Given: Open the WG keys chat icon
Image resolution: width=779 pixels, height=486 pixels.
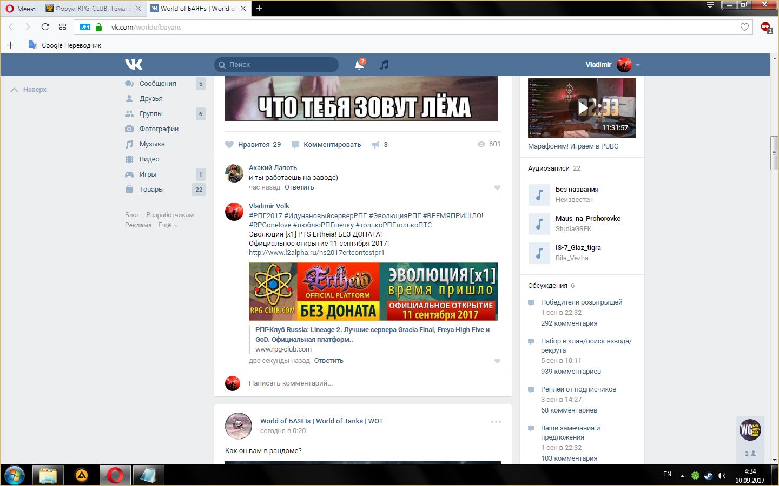Looking at the screenshot, I should (x=750, y=430).
